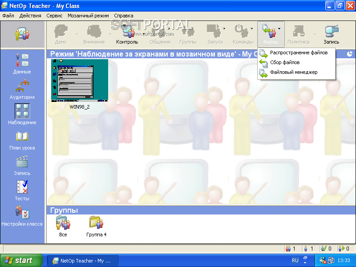
Task: Click the Внимание toolbar icon
Action: (94, 34)
